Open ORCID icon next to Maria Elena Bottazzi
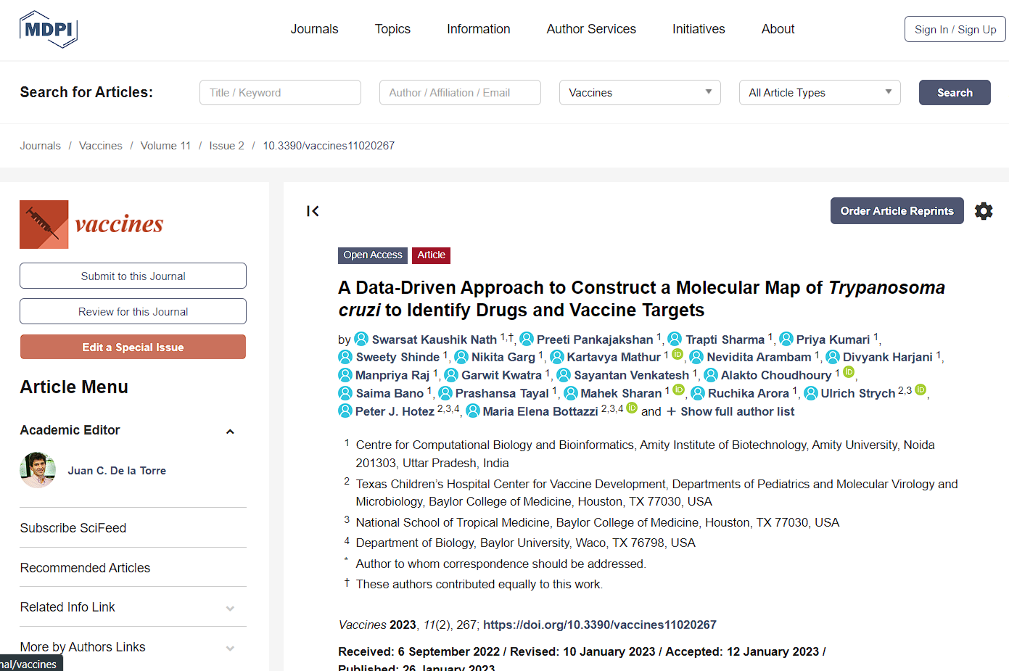 632,408
